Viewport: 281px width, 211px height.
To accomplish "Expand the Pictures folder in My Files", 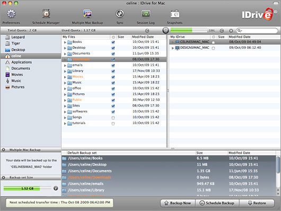I will (x=65, y=94).
